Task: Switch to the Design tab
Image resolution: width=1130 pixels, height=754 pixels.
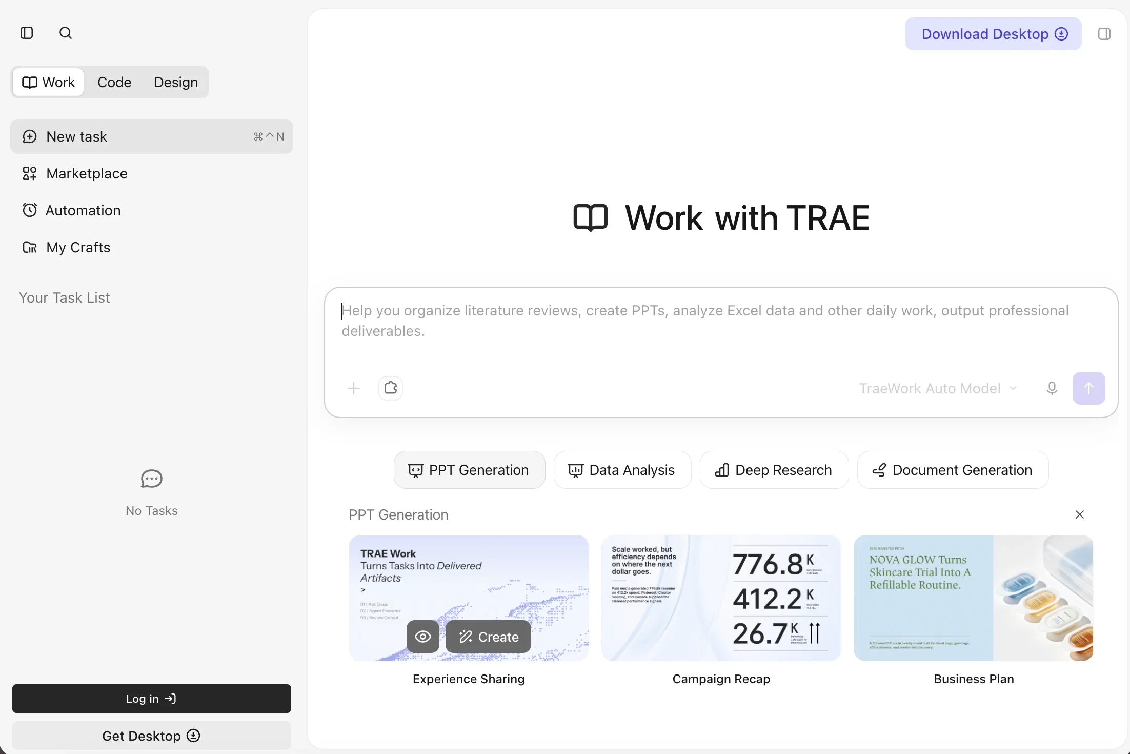Action: pyautogui.click(x=176, y=82)
